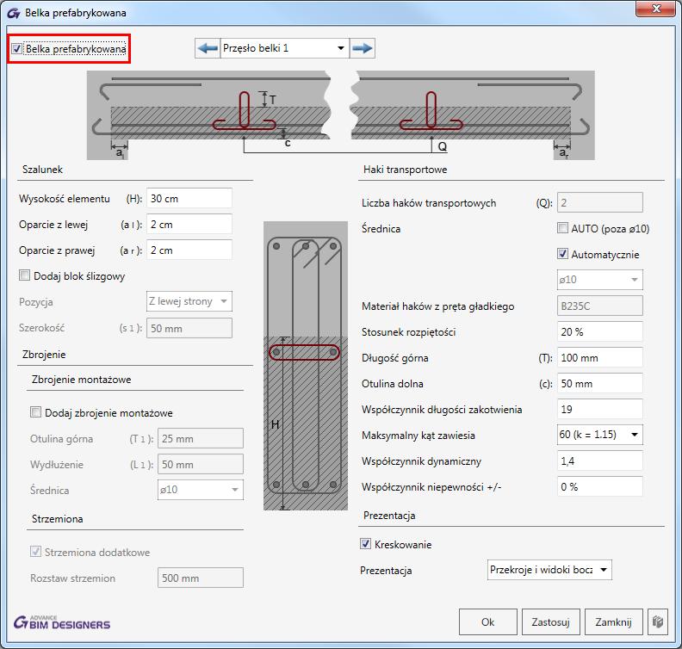The height and width of the screenshot is (649, 682).
Task: Click Oparcie z lewej field
Action: tap(189, 225)
